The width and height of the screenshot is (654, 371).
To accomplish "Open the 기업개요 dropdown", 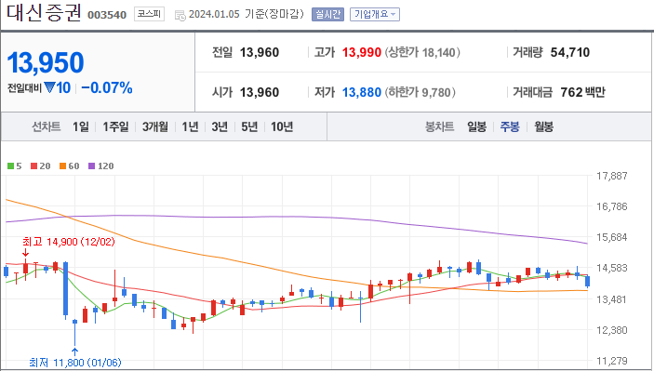I will point(375,14).
